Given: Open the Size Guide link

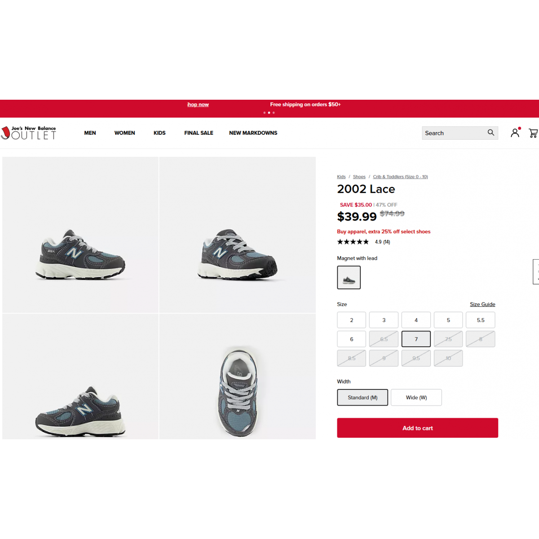Looking at the screenshot, I should pyautogui.click(x=482, y=304).
